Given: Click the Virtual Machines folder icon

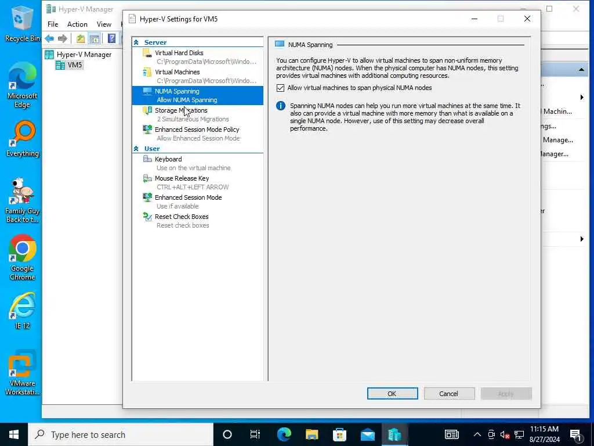Looking at the screenshot, I should (x=147, y=72).
